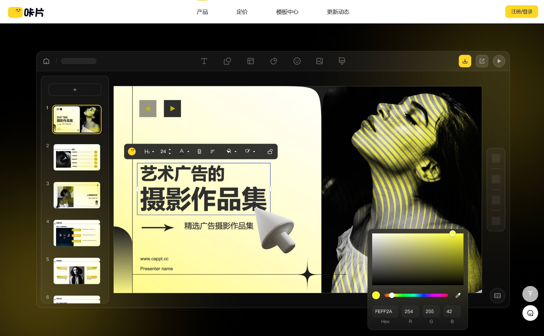This screenshot has height=336, width=544.
Task: Click the home icon in the editor
Action: (x=46, y=61)
